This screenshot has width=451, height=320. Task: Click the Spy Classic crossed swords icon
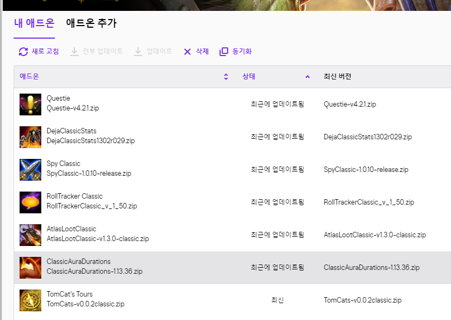coord(30,169)
